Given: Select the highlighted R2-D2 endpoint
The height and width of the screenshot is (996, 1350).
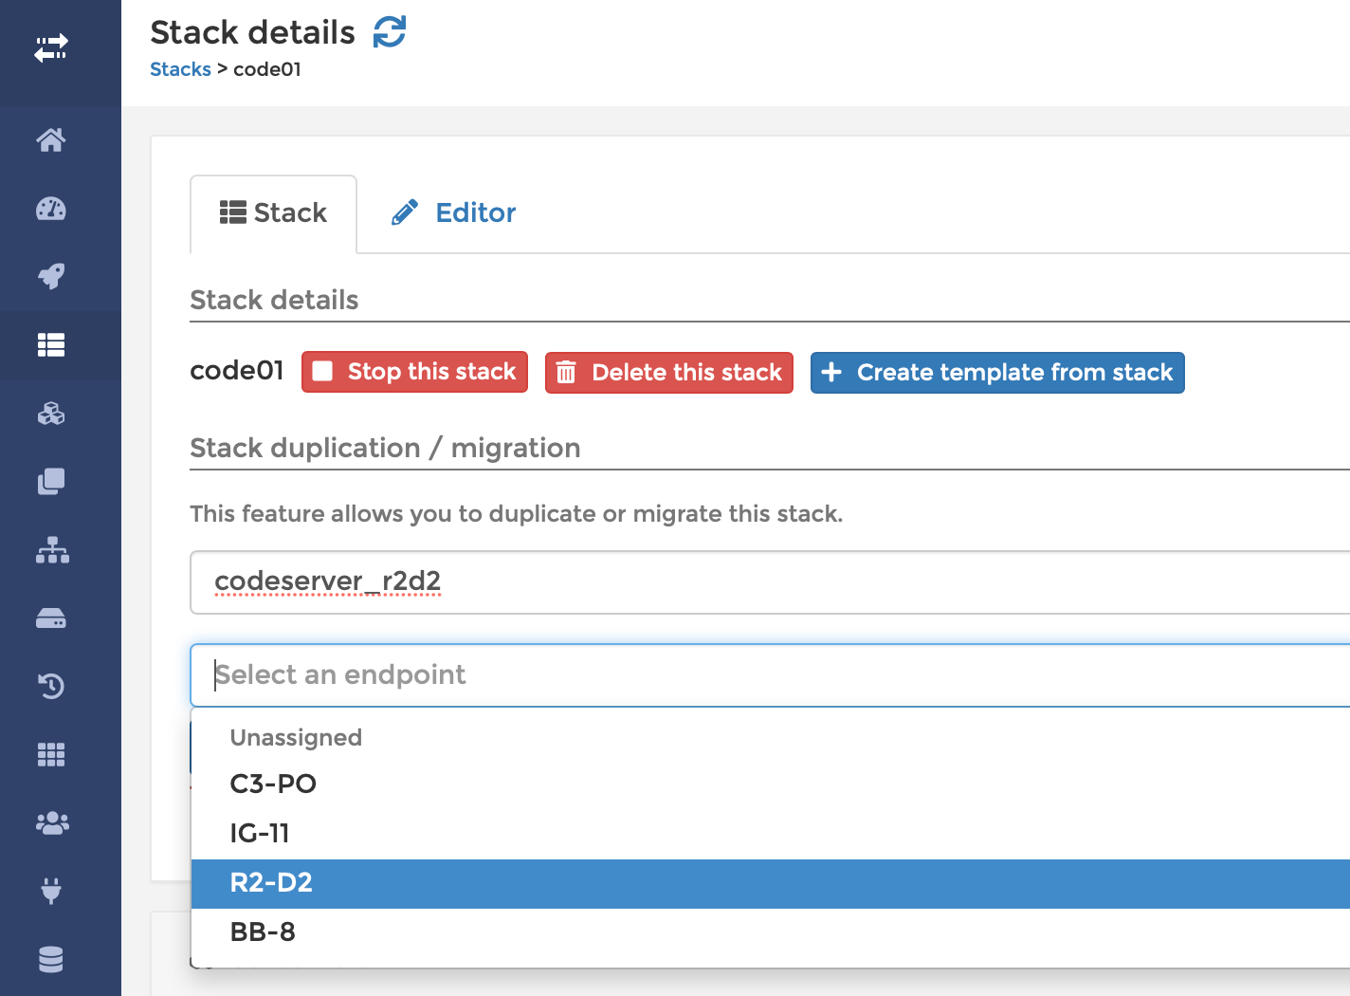Looking at the screenshot, I should coord(770,883).
